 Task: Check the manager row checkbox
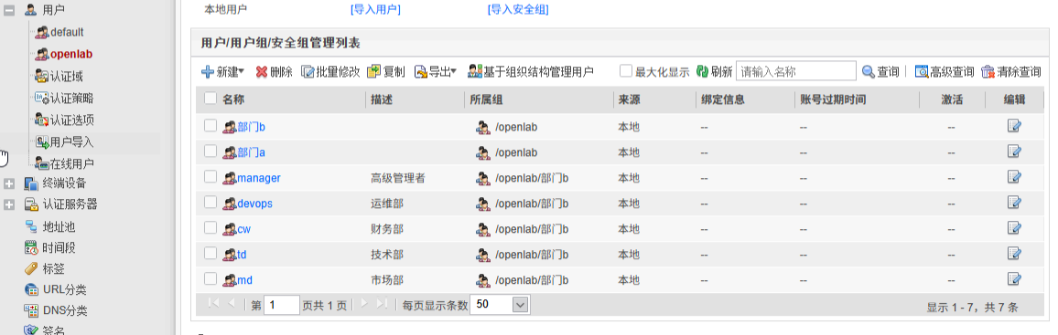[x=211, y=176]
